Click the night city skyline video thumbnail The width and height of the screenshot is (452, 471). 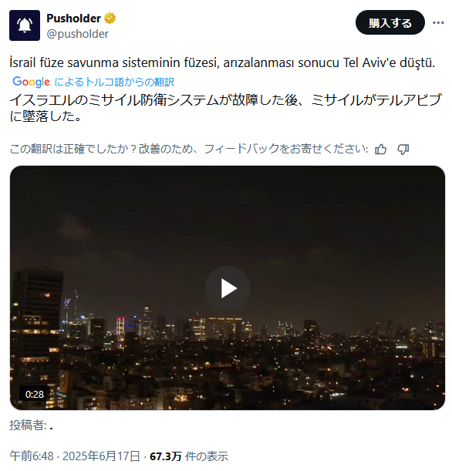228,288
